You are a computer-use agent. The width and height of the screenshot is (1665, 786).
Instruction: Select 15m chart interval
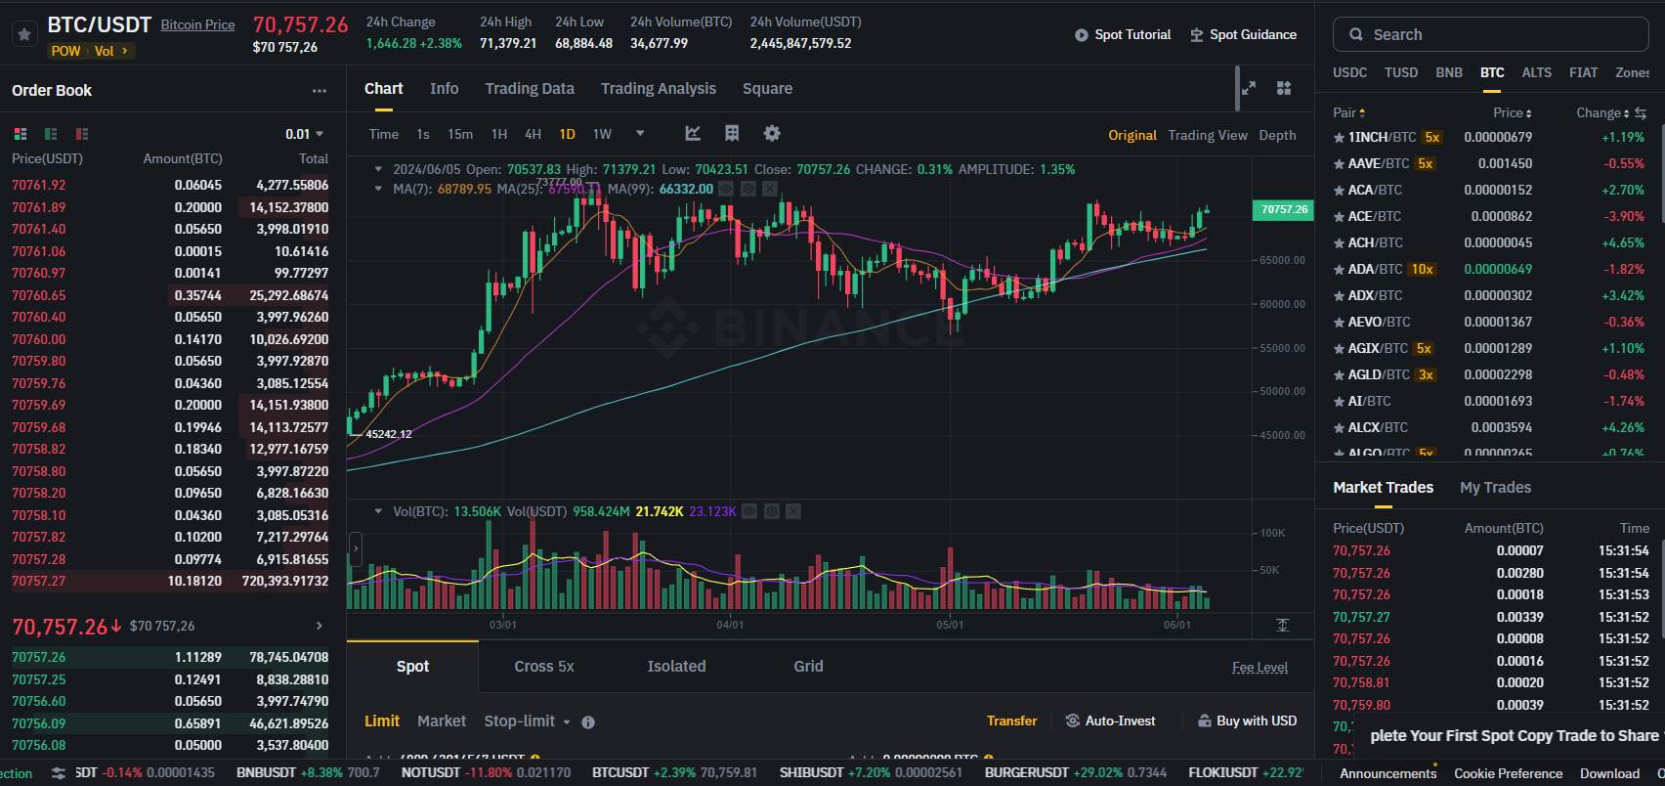pyautogui.click(x=460, y=134)
